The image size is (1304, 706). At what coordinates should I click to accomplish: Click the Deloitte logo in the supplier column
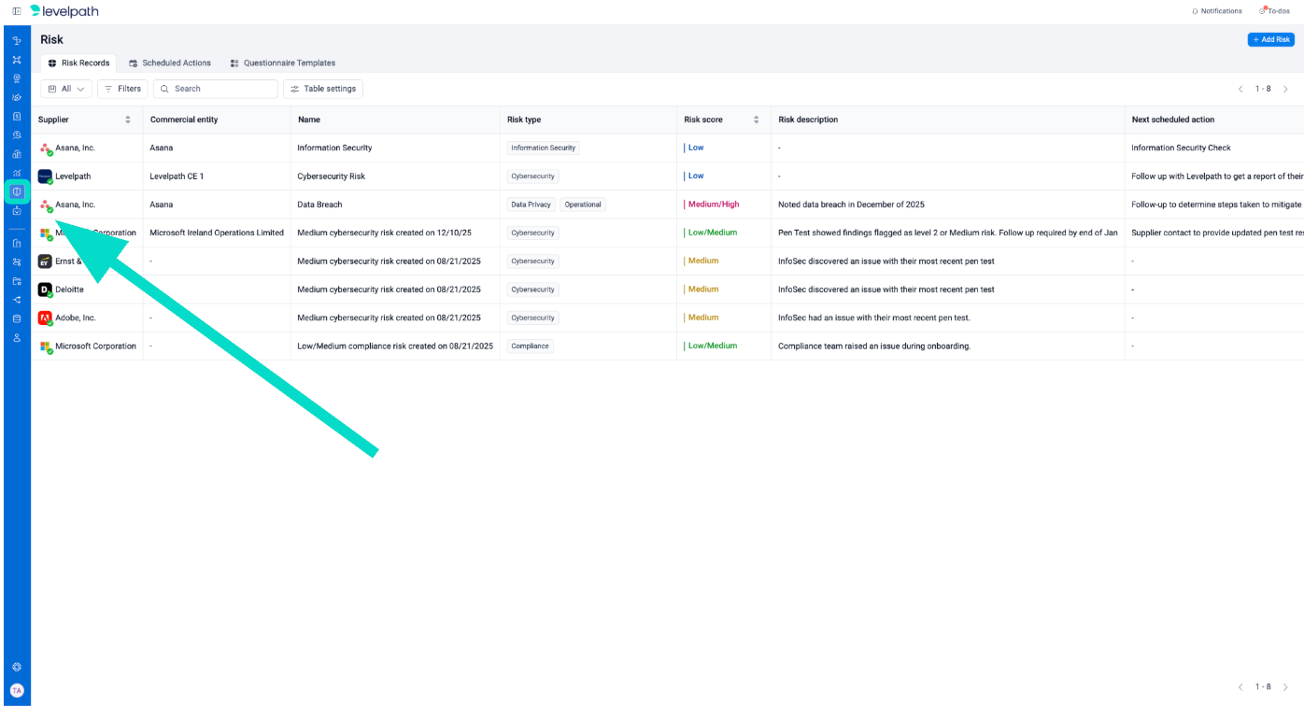coord(45,289)
